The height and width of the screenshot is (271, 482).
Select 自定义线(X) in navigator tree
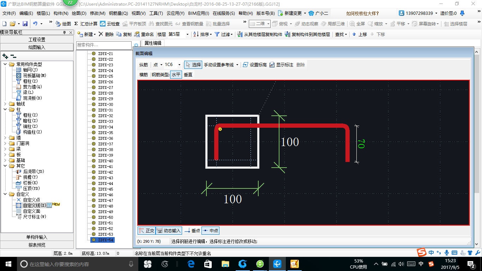(35, 205)
